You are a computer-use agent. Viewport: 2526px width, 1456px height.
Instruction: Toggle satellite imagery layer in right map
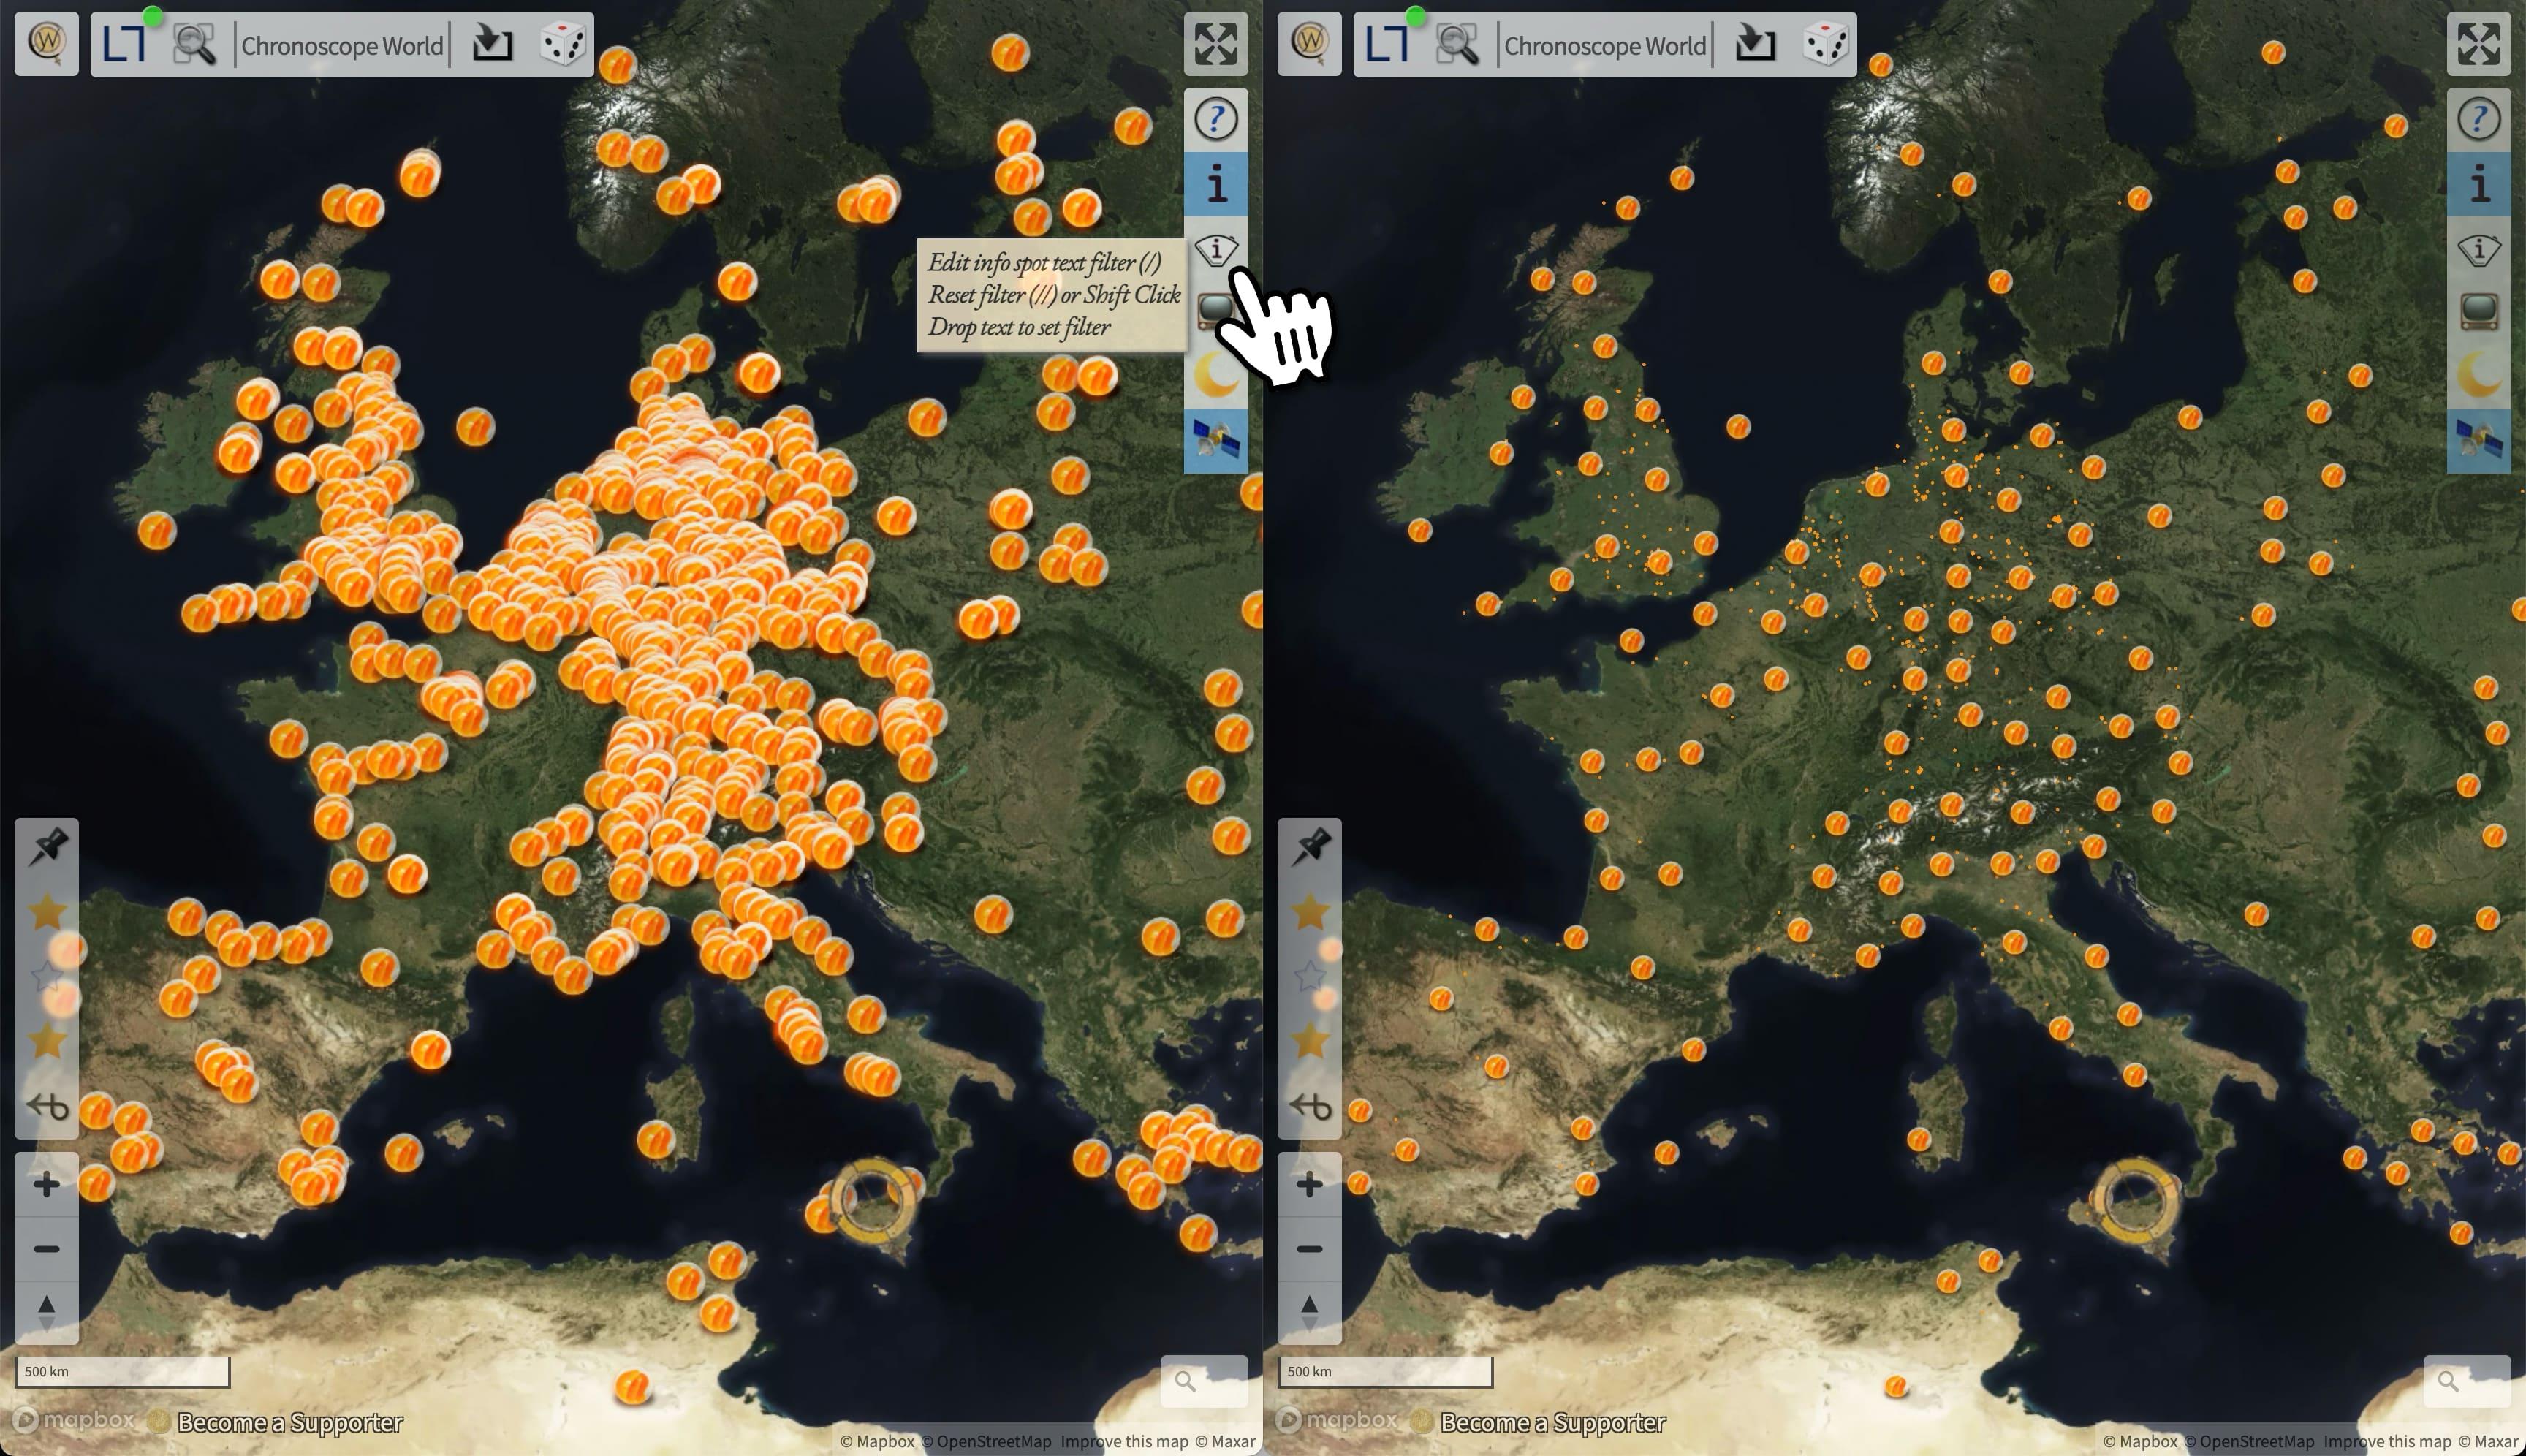tap(2478, 441)
